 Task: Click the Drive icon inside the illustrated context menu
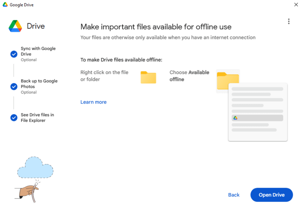(x=235, y=118)
